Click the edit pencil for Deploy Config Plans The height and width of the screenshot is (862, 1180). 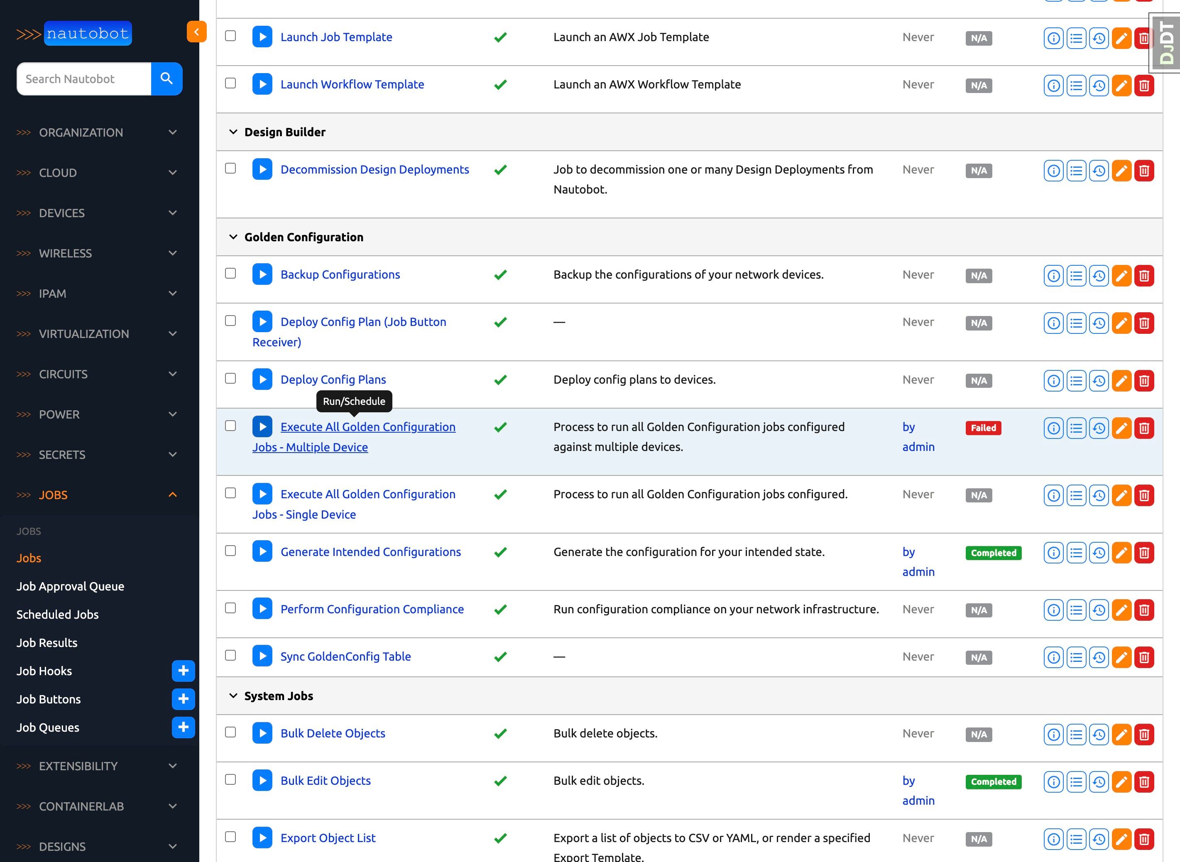1121,380
